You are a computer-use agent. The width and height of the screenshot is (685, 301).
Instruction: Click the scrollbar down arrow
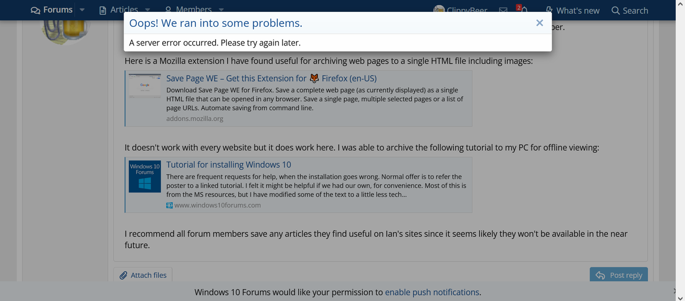680,296
